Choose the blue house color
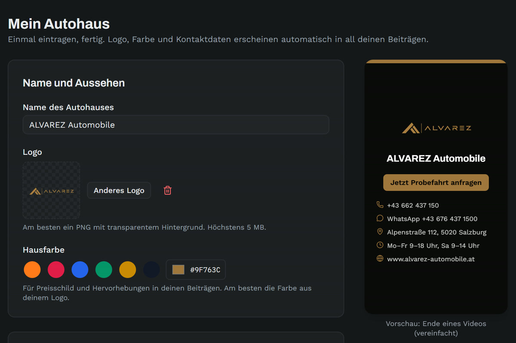The image size is (516, 343). click(80, 269)
